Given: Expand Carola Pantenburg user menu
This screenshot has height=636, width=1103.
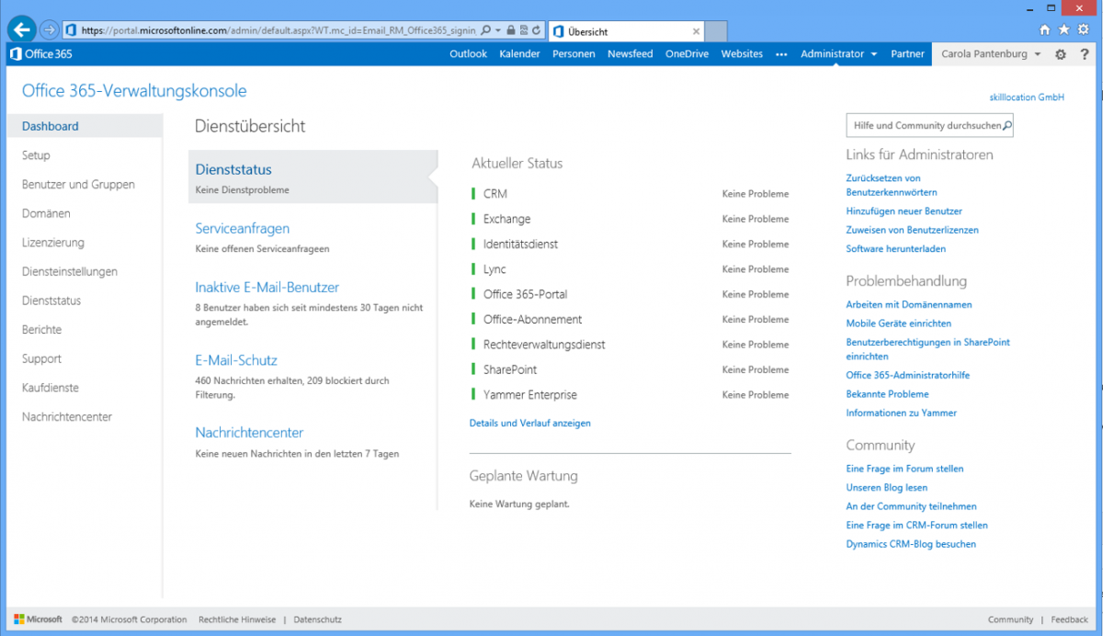Looking at the screenshot, I should [x=991, y=54].
